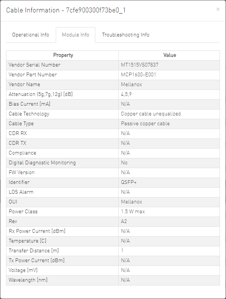Click the Copper cable unequalized value
The height and width of the screenshot is (299, 226).
tap(151, 114)
